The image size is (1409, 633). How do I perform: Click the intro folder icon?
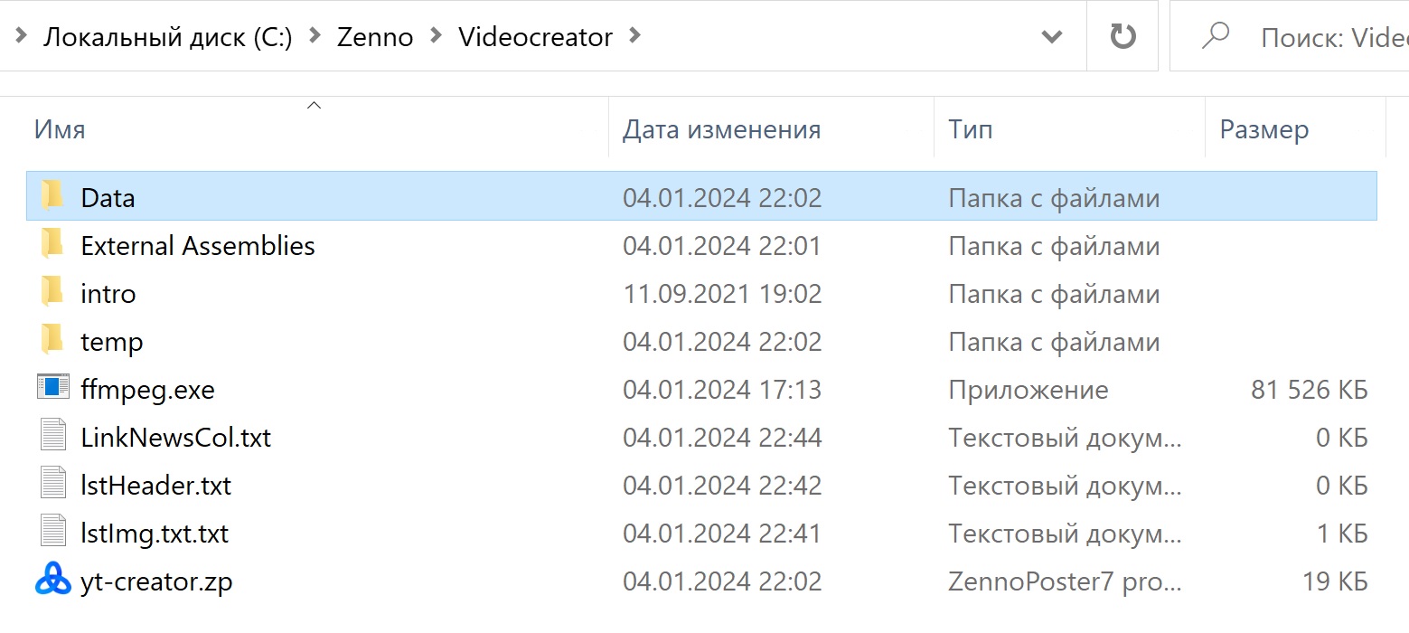[x=52, y=292]
